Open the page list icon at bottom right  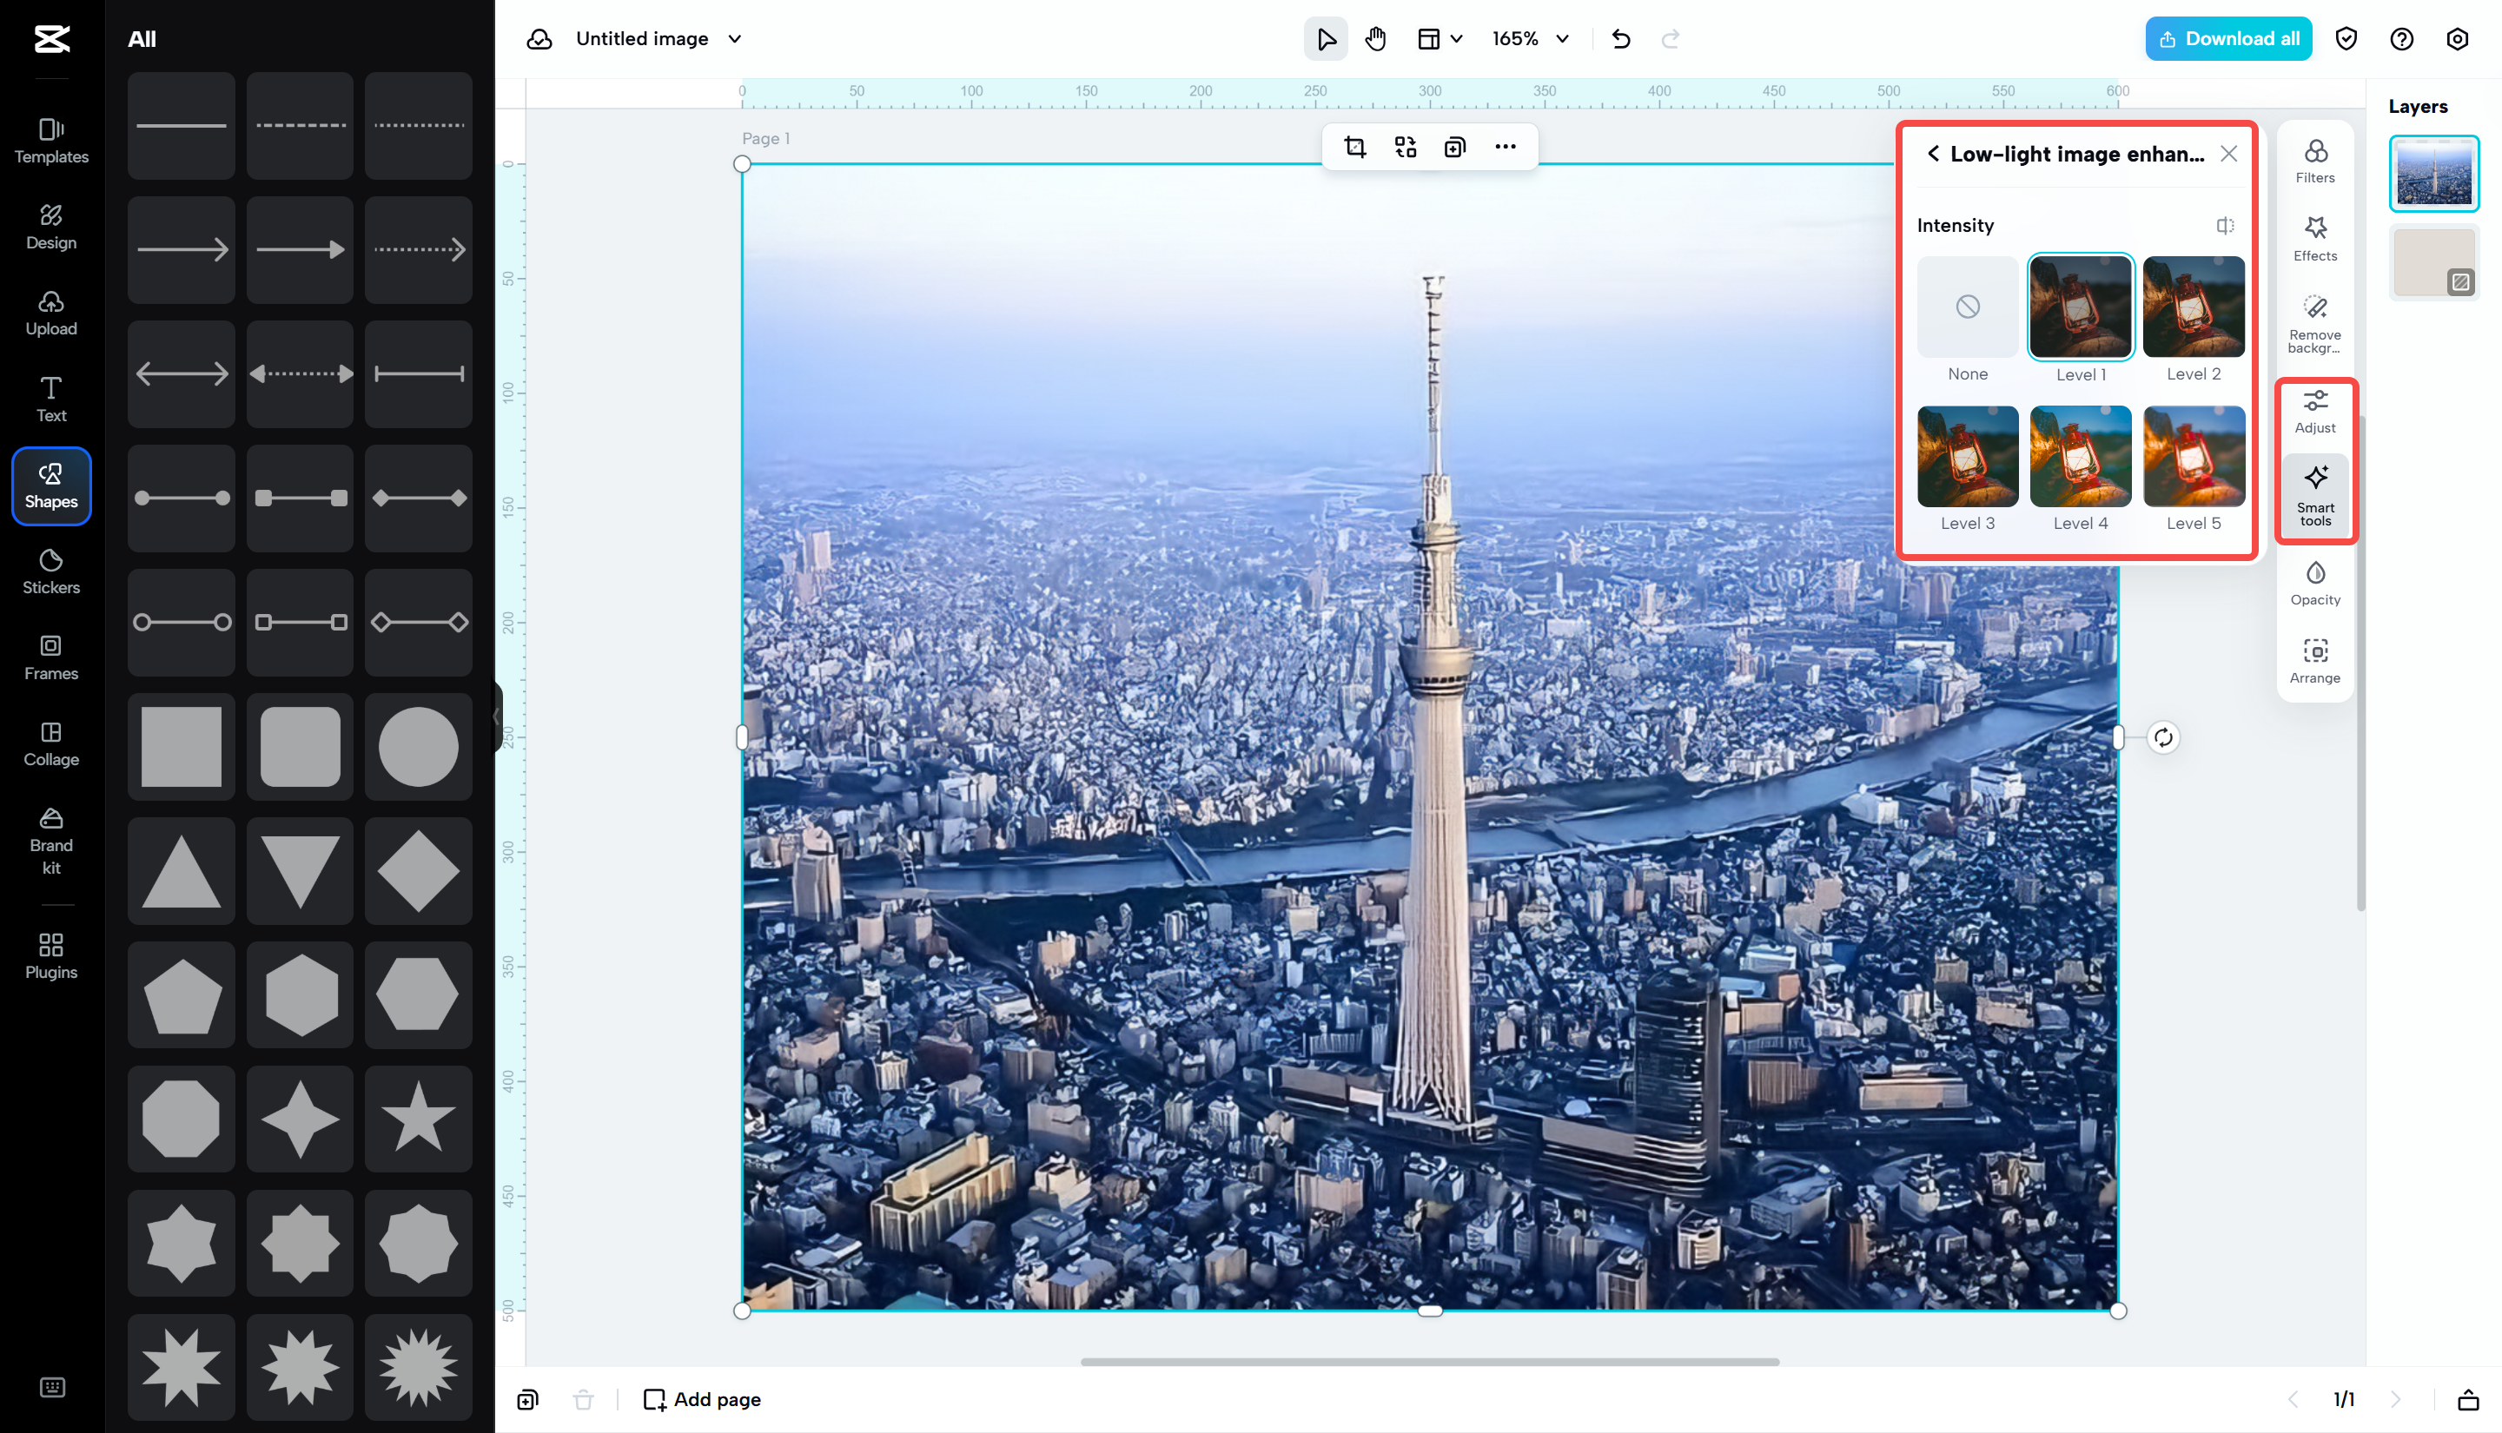(x=2467, y=1398)
